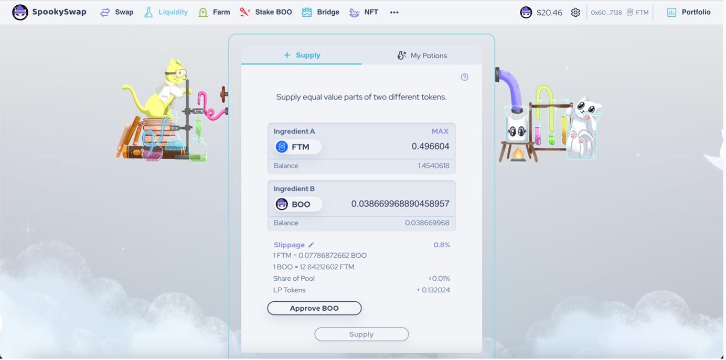Open the Swap page

[117, 12]
